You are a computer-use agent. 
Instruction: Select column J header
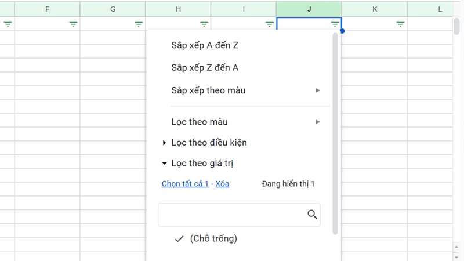click(309, 9)
